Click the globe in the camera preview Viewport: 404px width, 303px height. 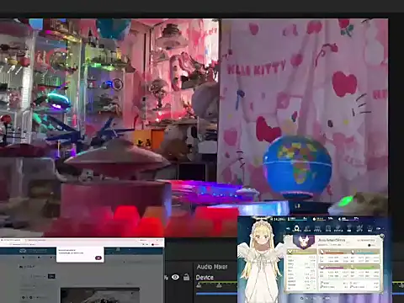pyautogui.click(x=297, y=167)
